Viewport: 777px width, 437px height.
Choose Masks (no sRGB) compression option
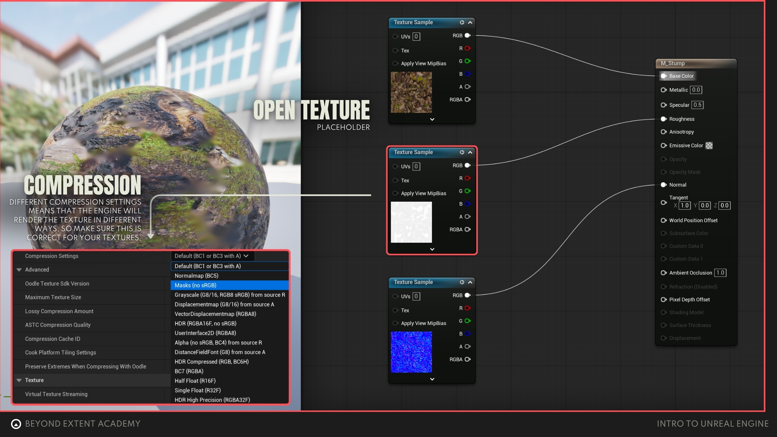tap(196, 285)
